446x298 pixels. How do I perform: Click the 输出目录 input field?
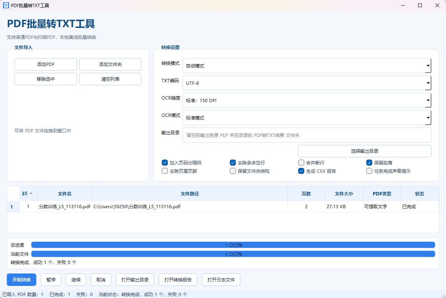[x=307, y=135]
